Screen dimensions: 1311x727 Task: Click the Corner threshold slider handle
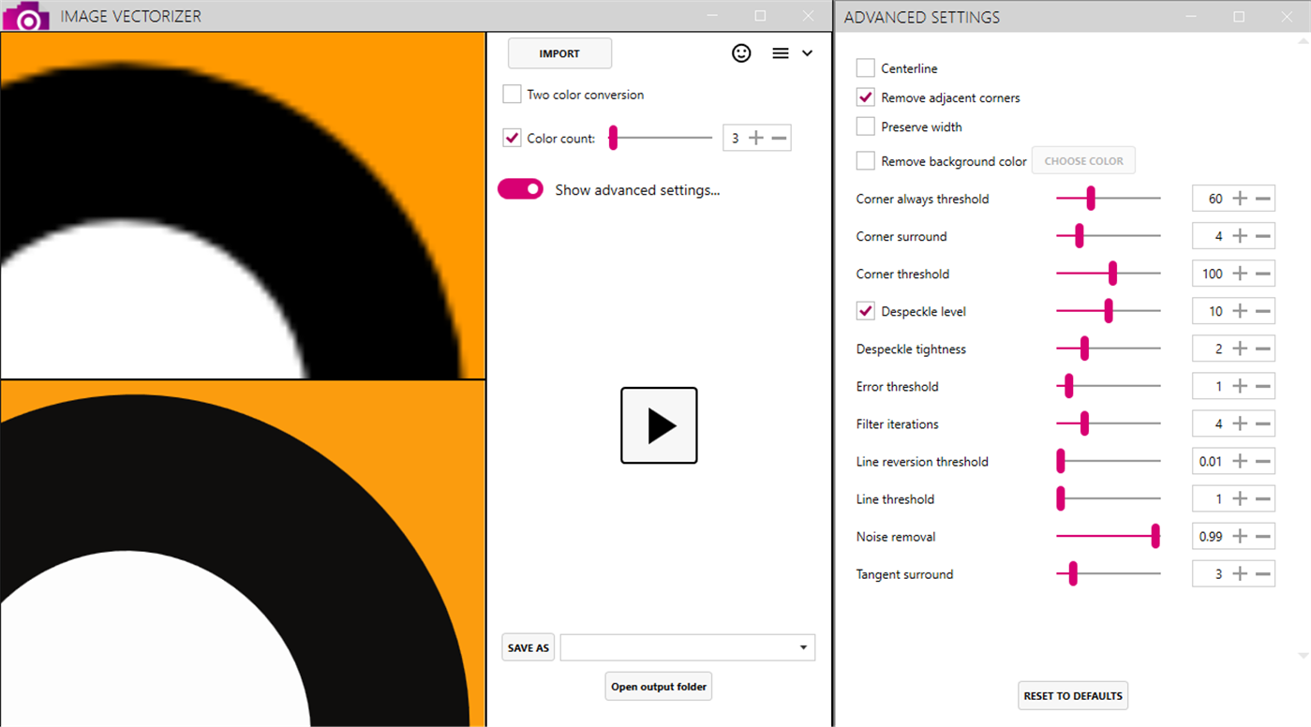1112,273
